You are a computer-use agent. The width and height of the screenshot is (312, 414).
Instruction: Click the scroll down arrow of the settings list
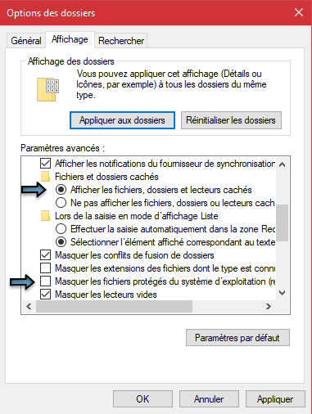pyautogui.click(x=283, y=293)
